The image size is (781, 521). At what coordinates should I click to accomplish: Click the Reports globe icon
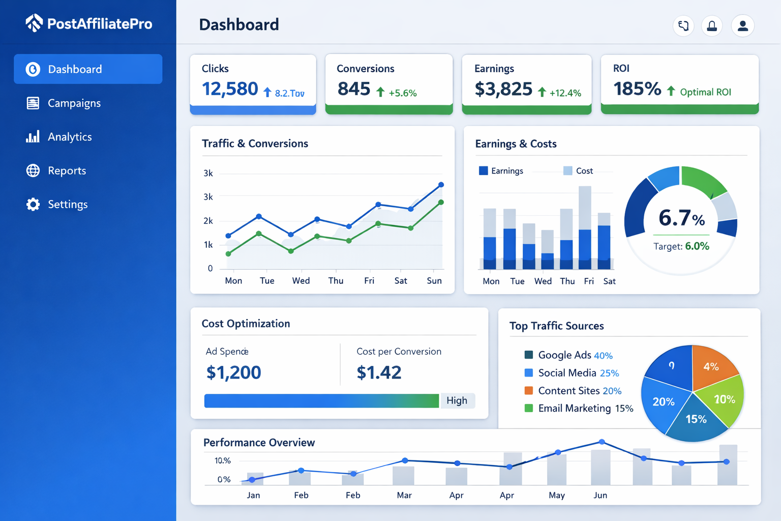pos(33,170)
